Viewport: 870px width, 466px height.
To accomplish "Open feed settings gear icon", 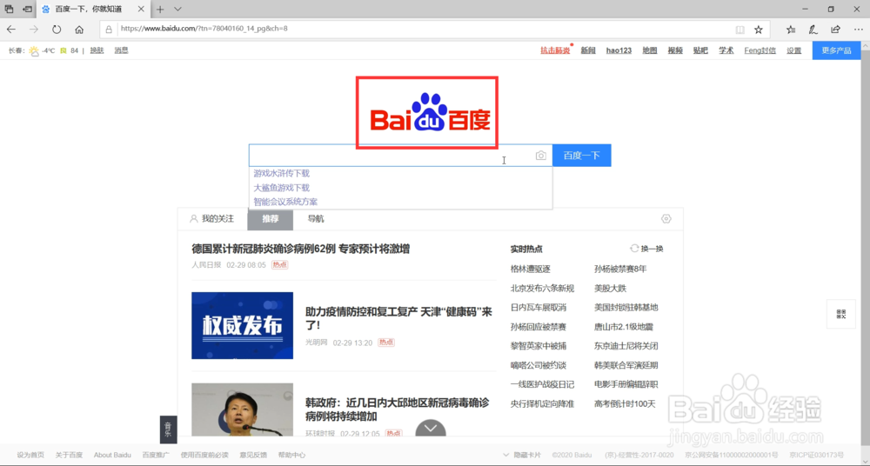I will pyautogui.click(x=666, y=218).
